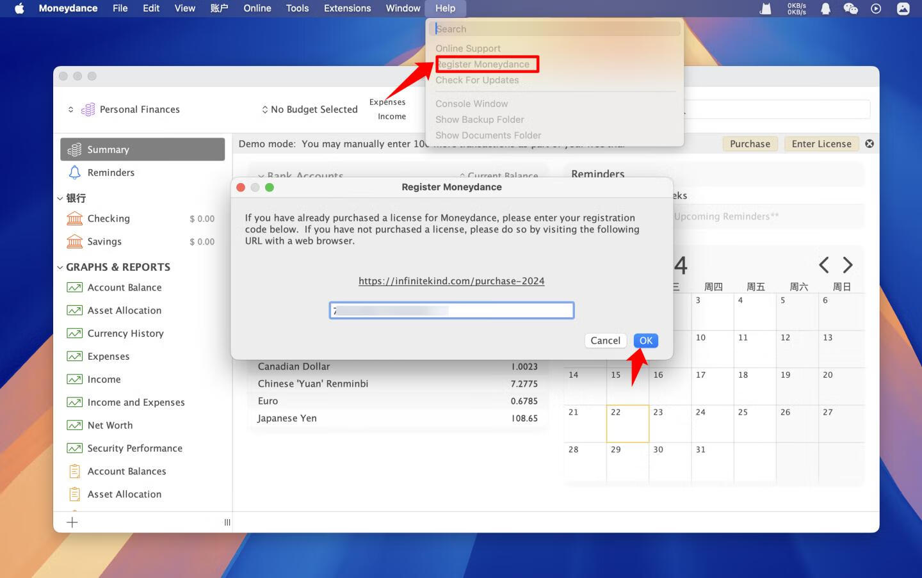Click the Asset Allocation graph icon
This screenshot has width=922, height=578.
tap(75, 311)
